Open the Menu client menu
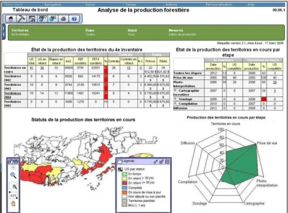The height and width of the screenshot is (213, 288). [13, 5]
